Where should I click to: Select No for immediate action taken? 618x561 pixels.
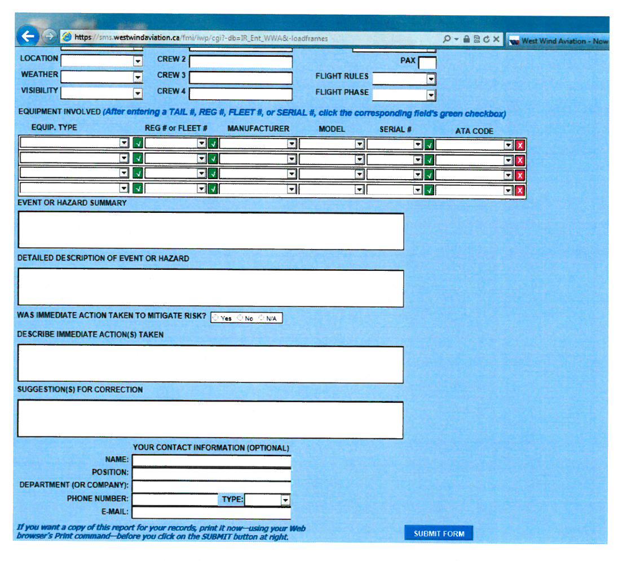pyautogui.click(x=240, y=318)
